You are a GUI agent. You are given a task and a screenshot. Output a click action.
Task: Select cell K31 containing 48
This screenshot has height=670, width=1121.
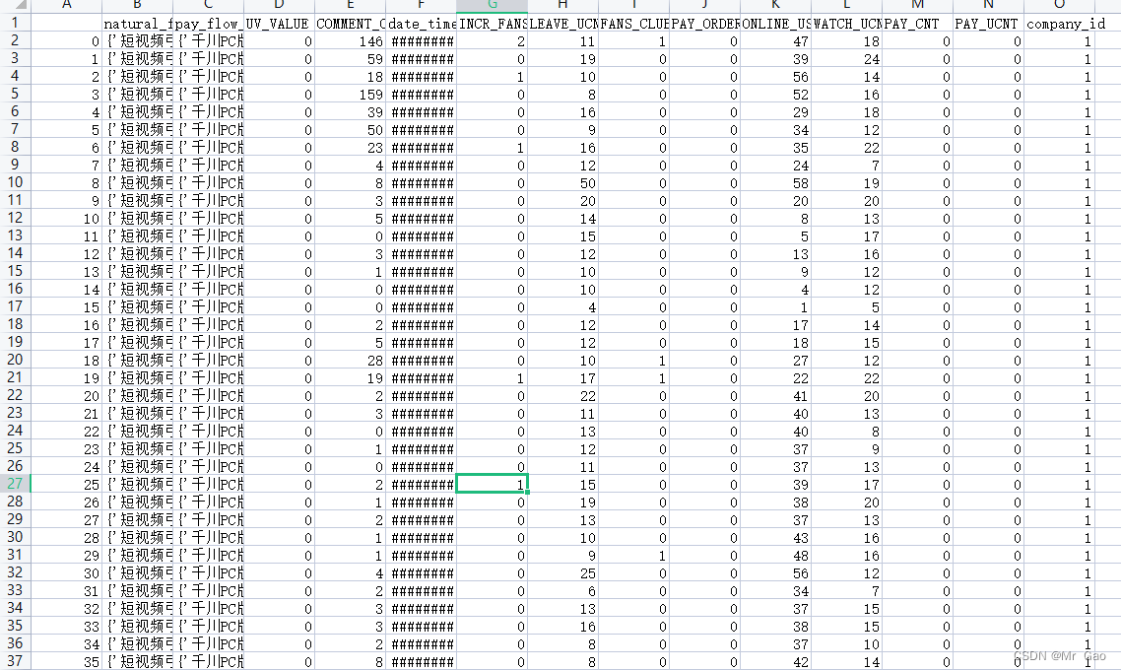pyautogui.click(x=775, y=555)
